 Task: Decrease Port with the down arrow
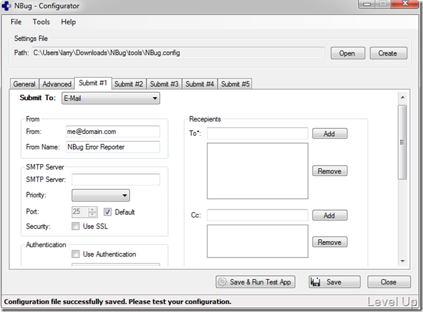[92, 214]
